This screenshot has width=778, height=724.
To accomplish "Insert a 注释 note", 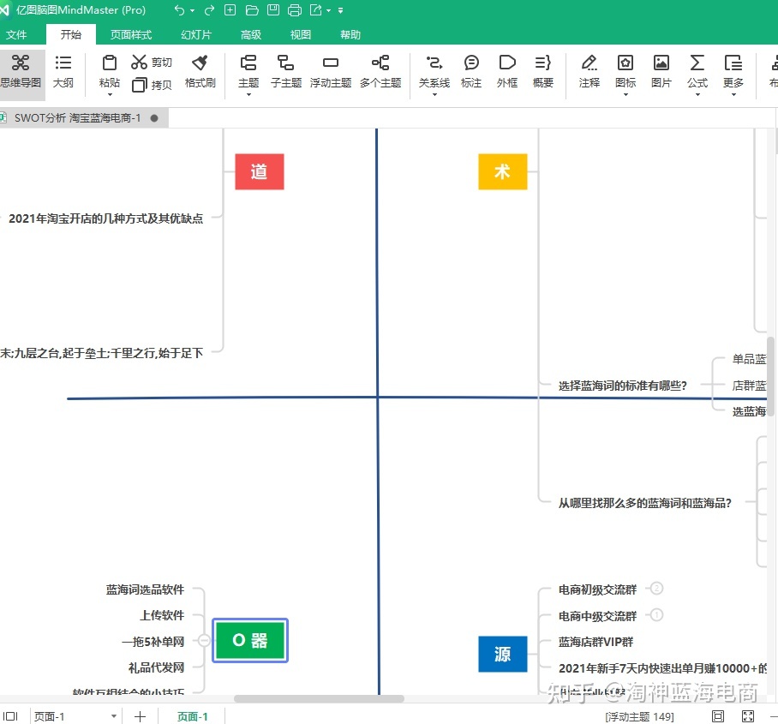I will [x=589, y=71].
